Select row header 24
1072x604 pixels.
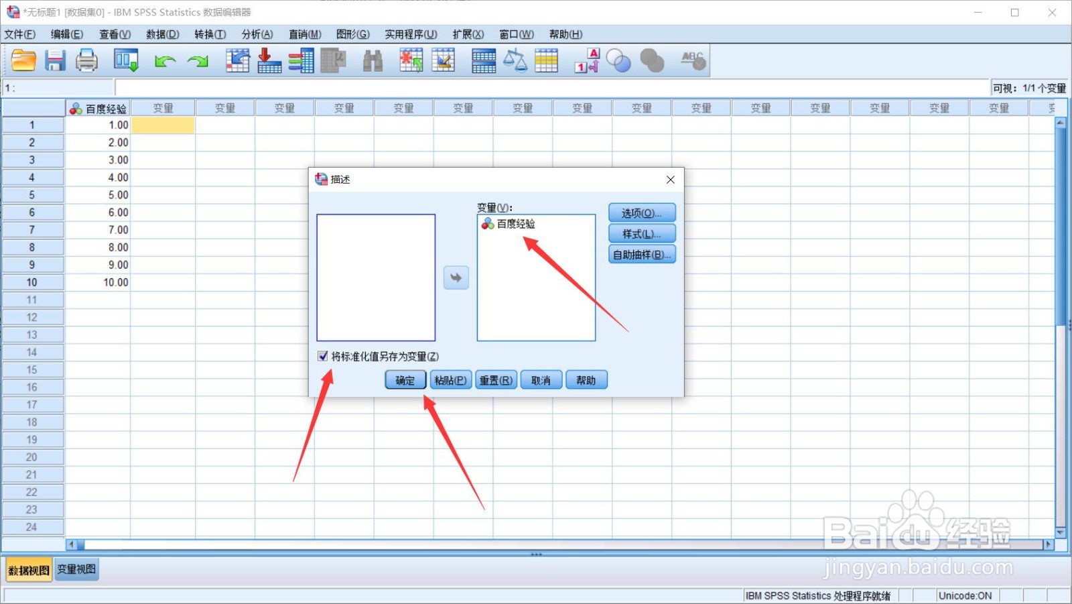(32, 527)
